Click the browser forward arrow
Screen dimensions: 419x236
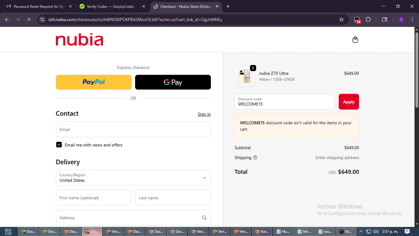18,20
